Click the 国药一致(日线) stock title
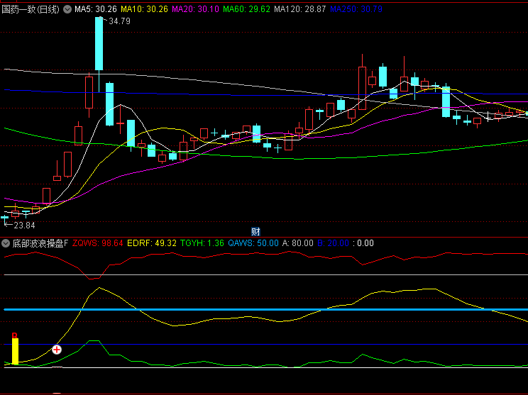528x395 pixels. point(32,9)
